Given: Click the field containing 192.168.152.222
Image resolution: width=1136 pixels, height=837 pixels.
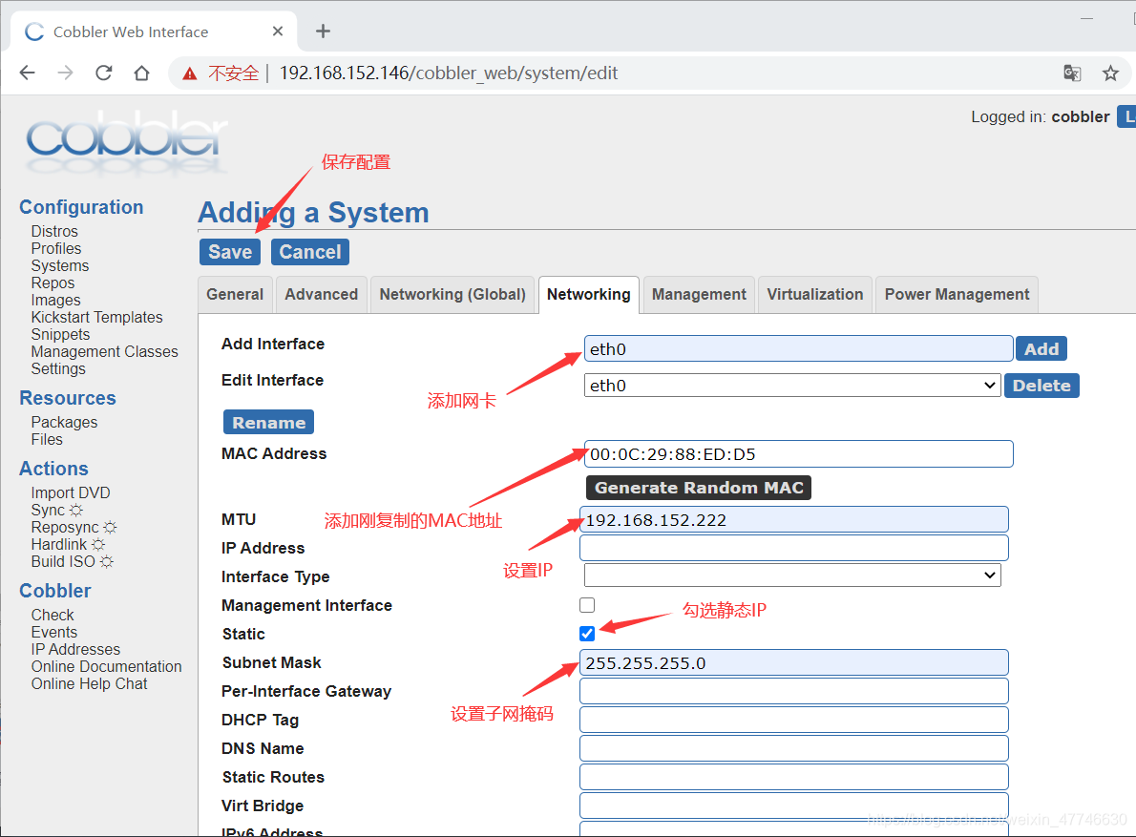Looking at the screenshot, I should click(794, 520).
